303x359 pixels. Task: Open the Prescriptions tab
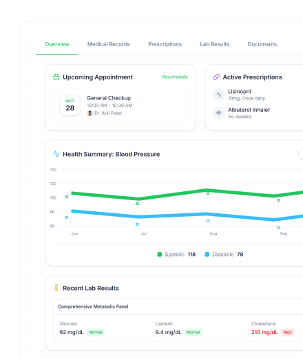tap(165, 44)
